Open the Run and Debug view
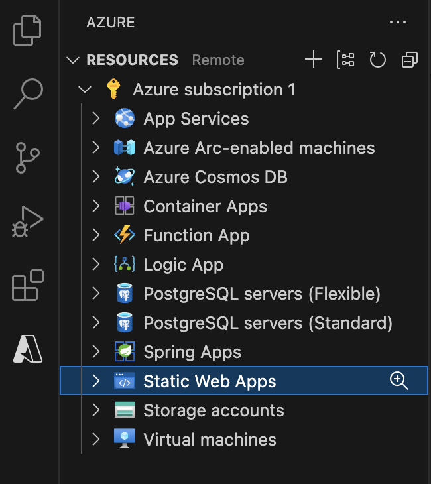431x484 pixels. point(27,222)
